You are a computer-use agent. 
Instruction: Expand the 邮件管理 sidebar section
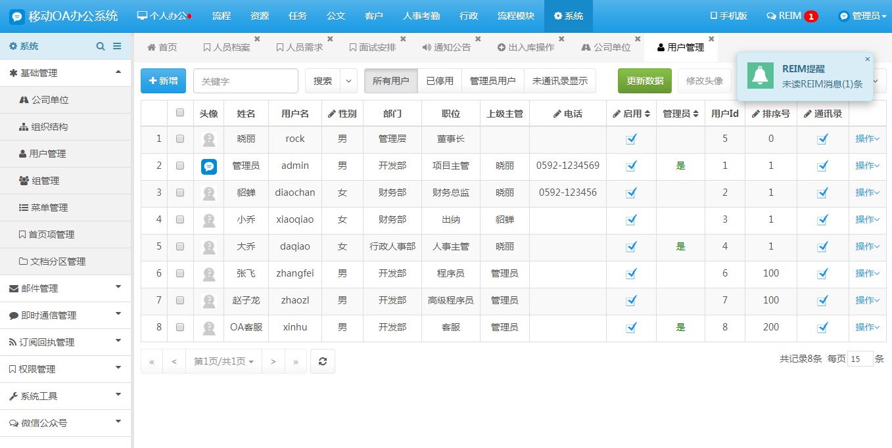(x=118, y=288)
